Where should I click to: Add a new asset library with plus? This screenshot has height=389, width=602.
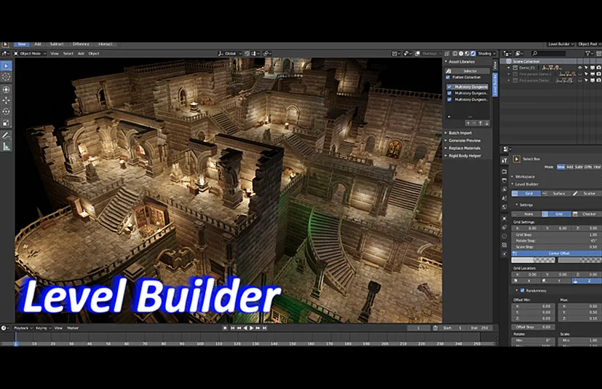tap(468, 123)
